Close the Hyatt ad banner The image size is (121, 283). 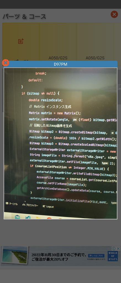point(118,248)
